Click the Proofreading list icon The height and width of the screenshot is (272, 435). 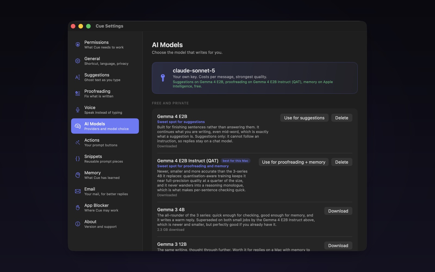(x=78, y=94)
